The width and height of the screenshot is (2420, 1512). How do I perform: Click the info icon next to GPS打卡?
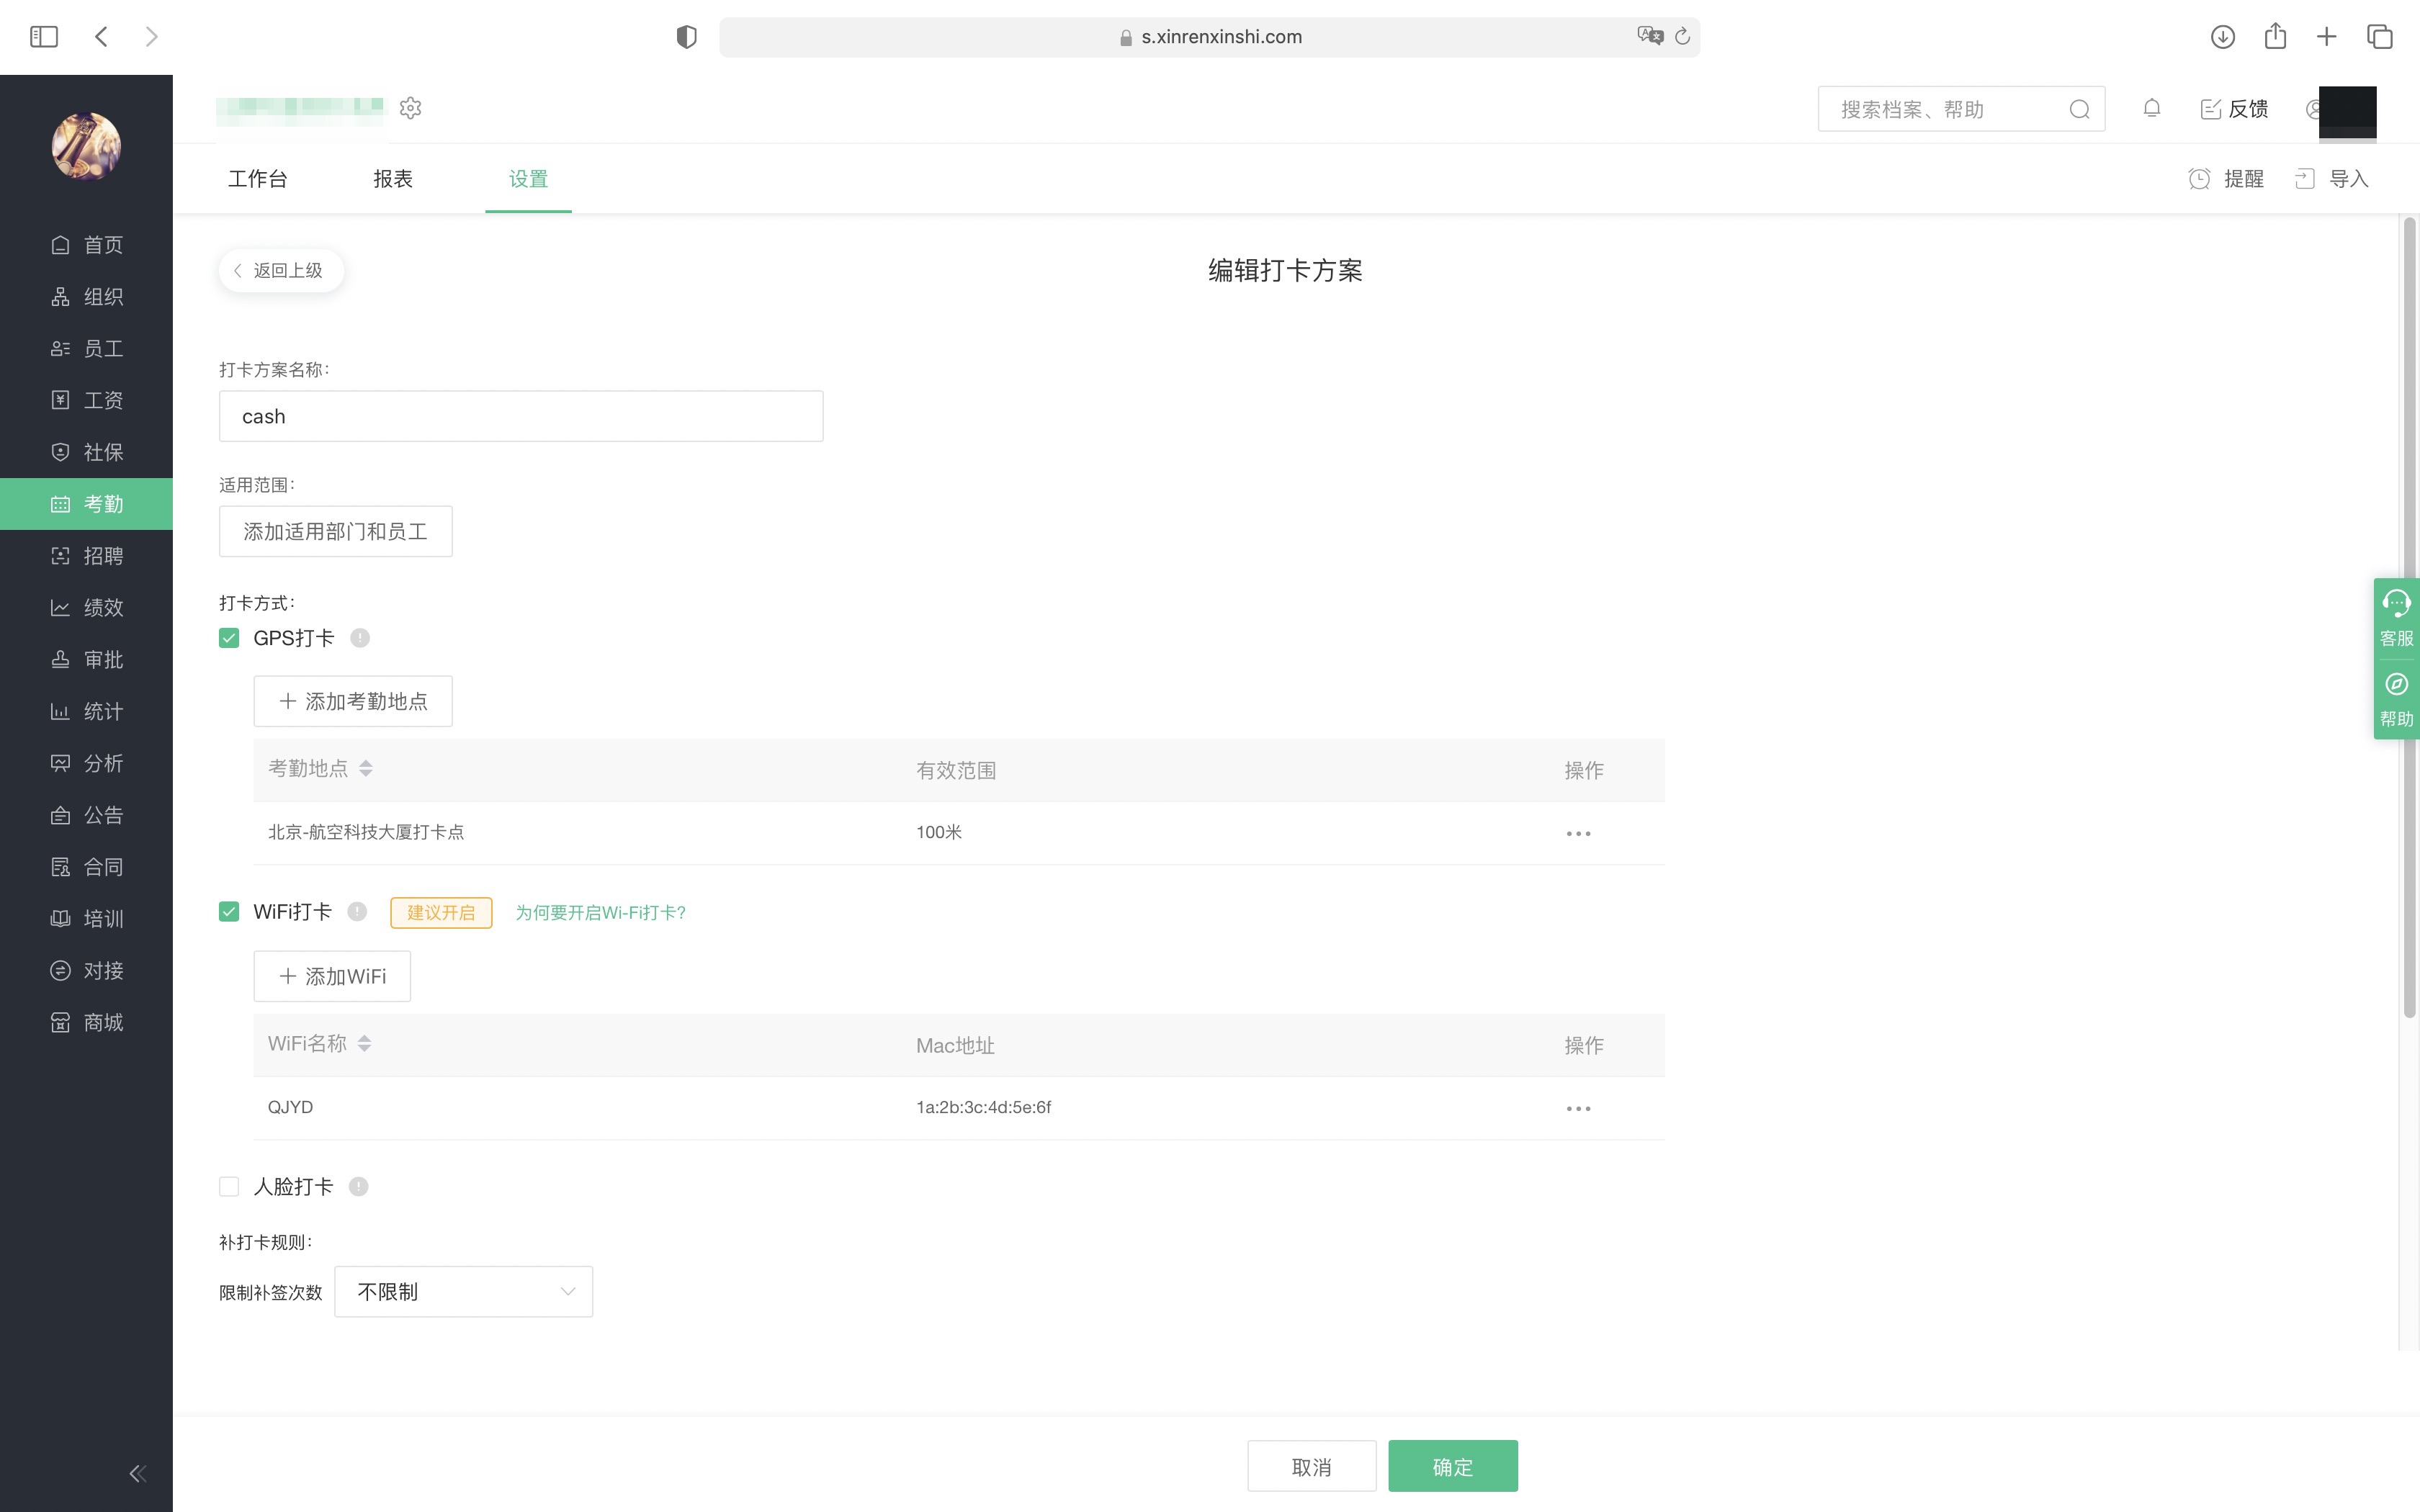click(x=360, y=638)
